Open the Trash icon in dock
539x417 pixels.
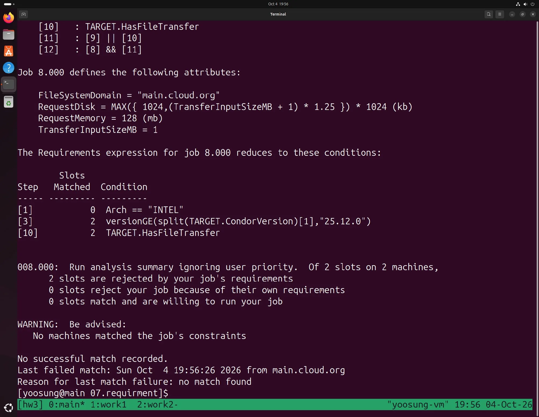(9, 102)
